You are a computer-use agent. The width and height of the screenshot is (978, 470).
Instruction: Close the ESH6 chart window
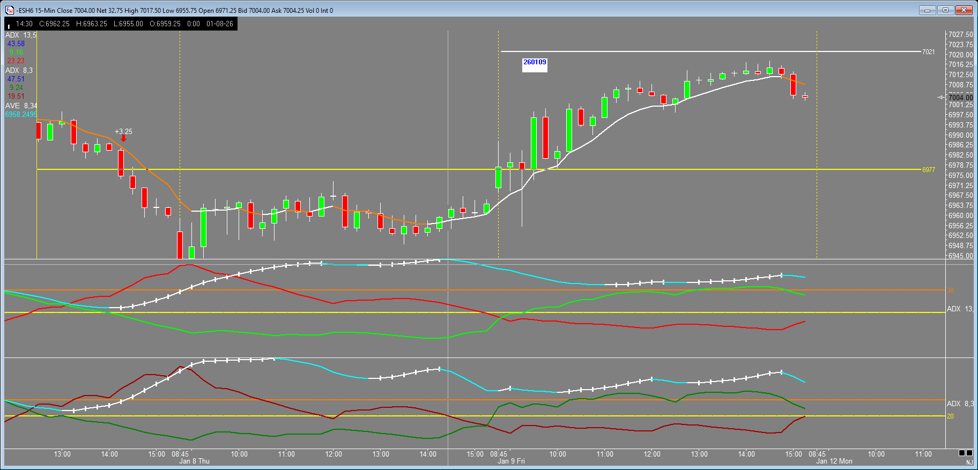(964, 10)
